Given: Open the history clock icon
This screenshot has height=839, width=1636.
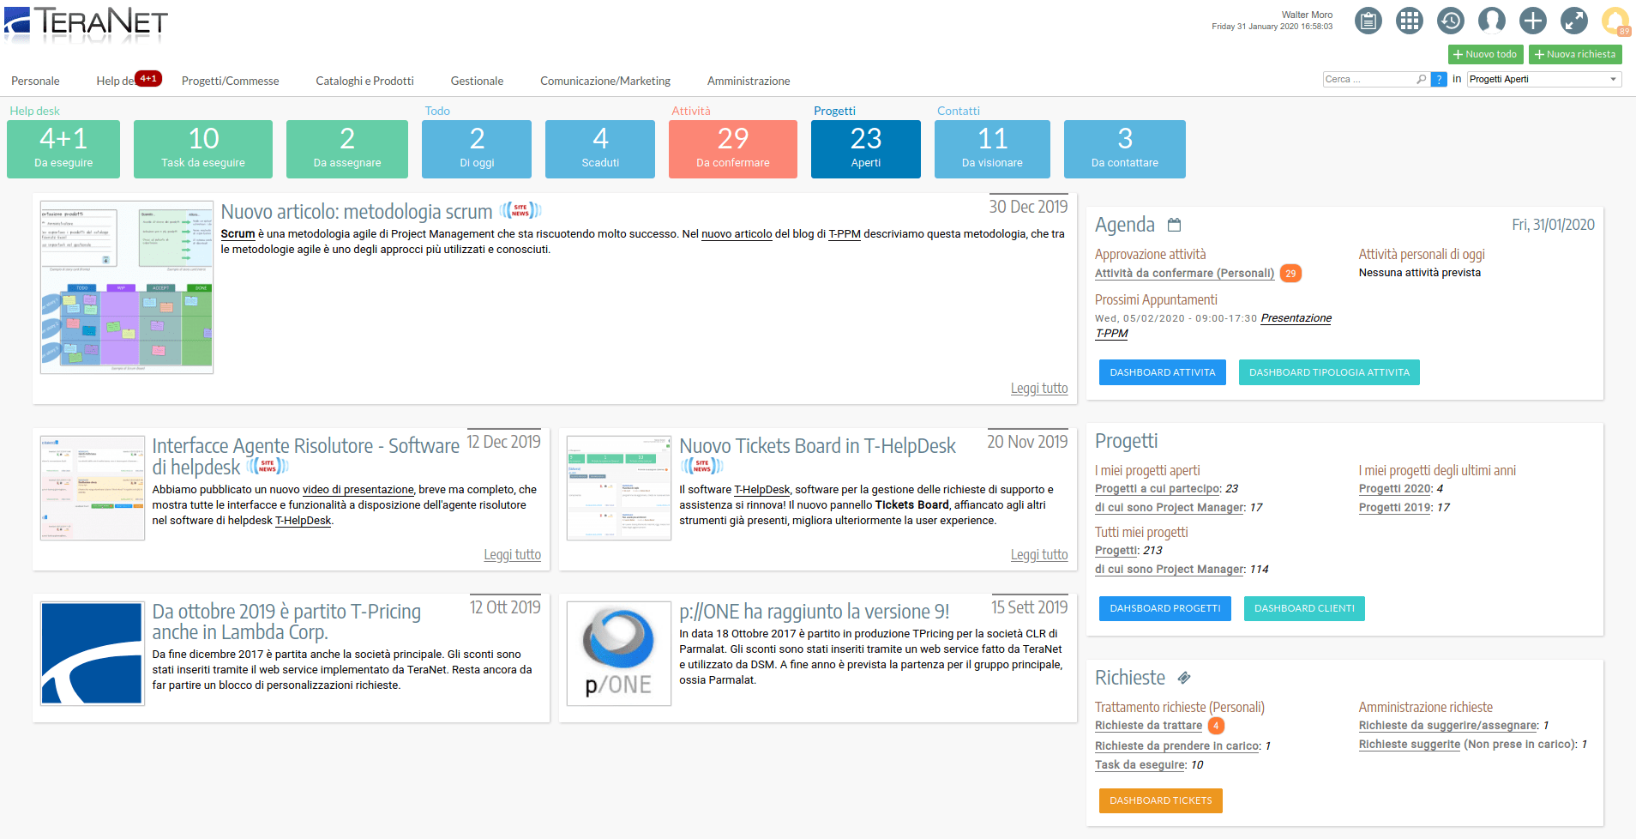Looking at the screenshot, I should click(x=1451, y=21).
